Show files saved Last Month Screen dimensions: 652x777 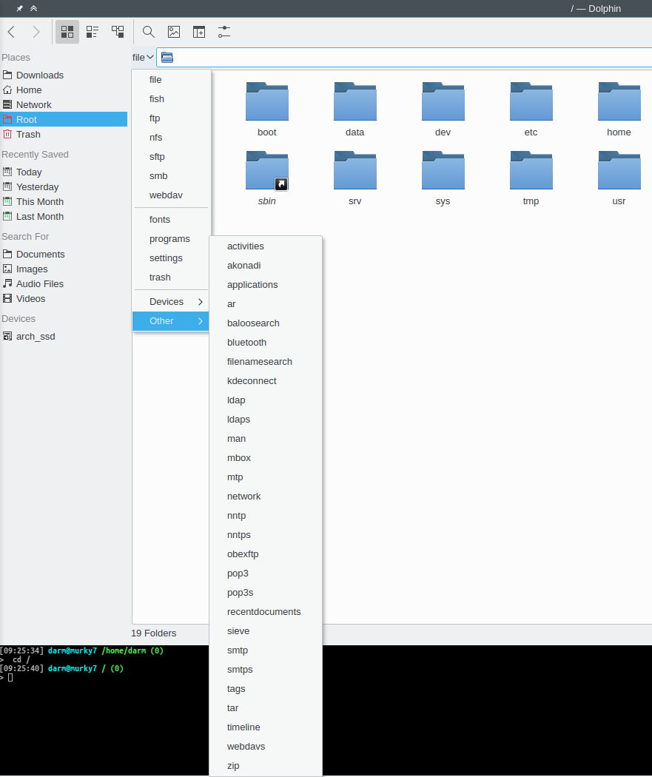(64, 217)
